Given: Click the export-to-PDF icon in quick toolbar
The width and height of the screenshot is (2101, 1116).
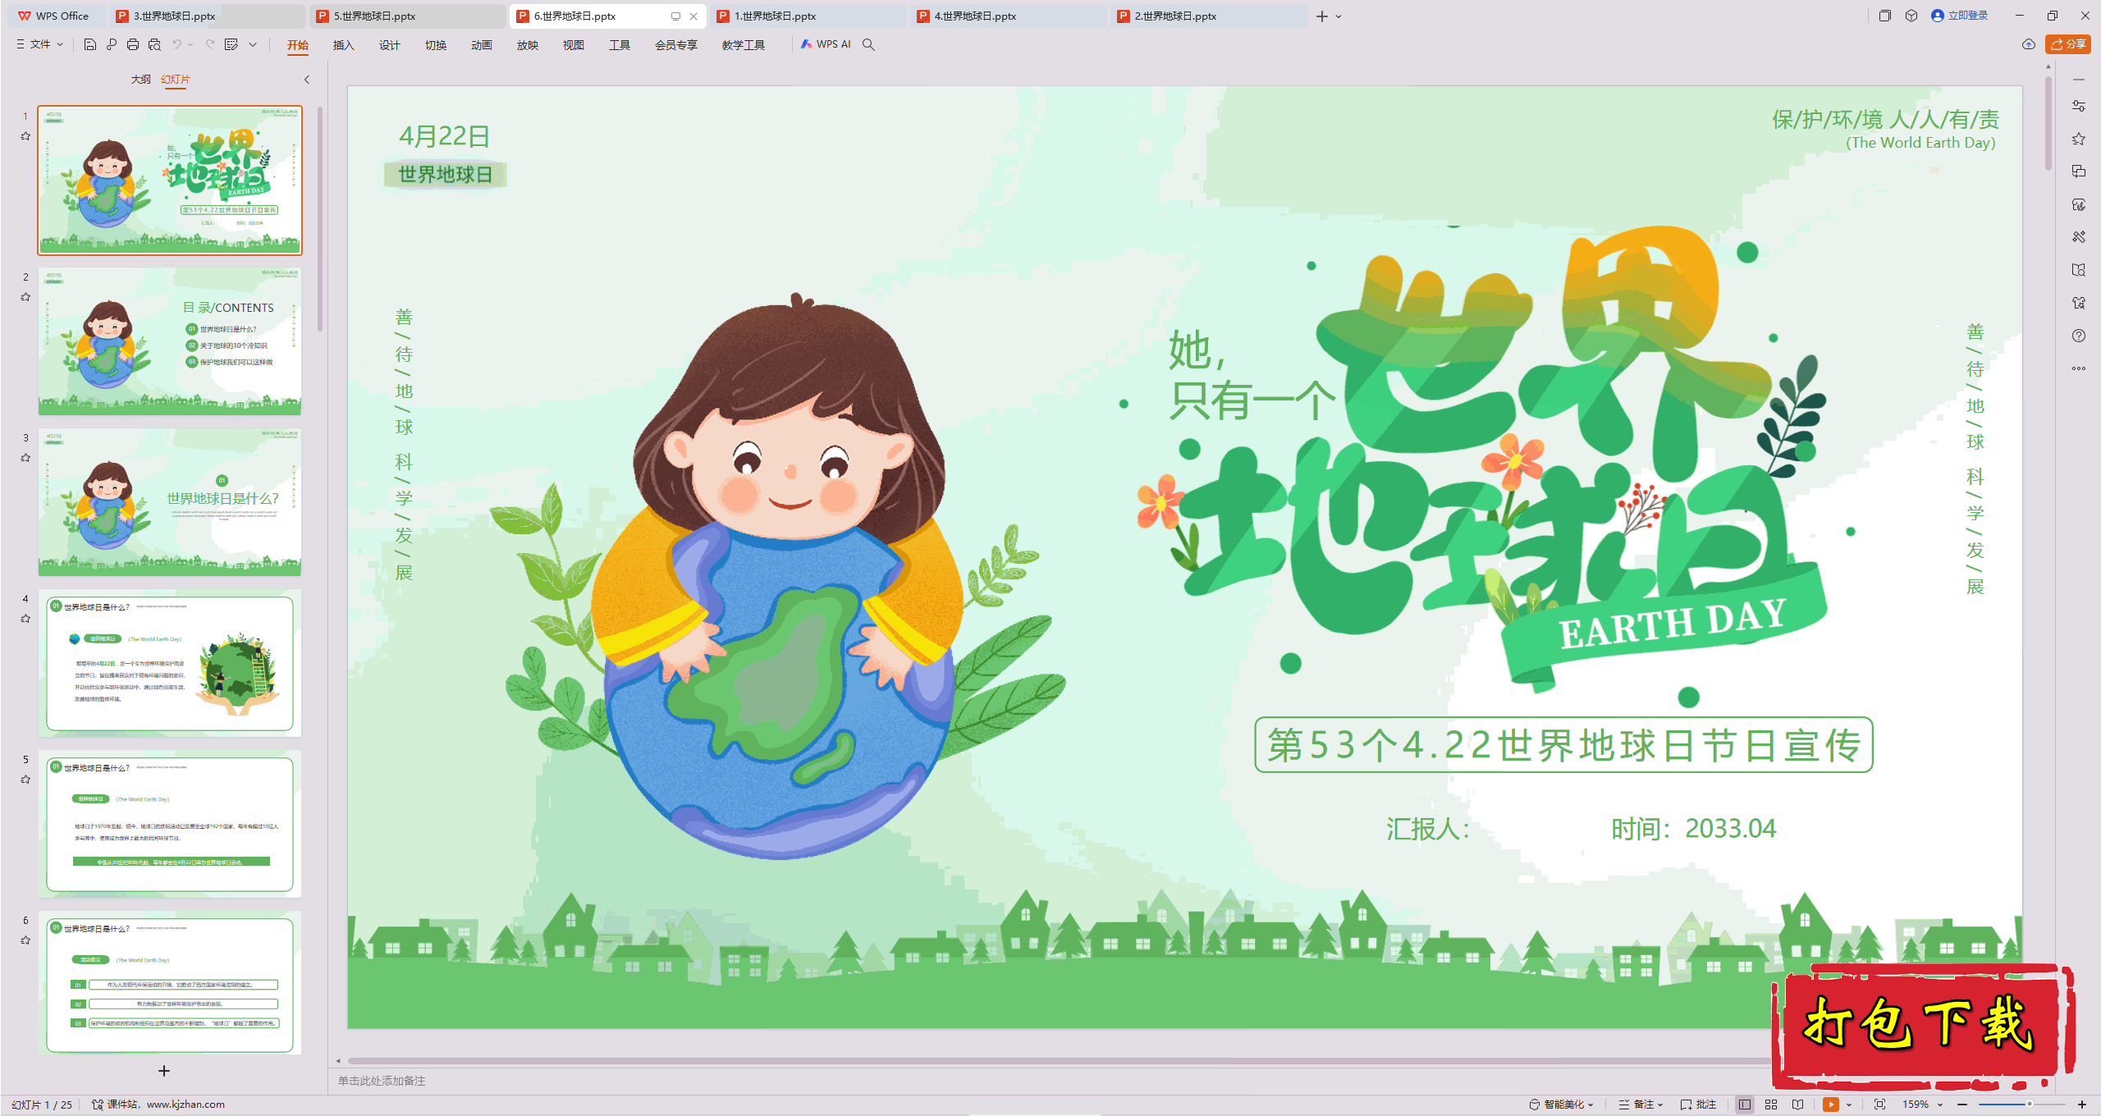Looking at the screenshot, I should pos(112,44).
